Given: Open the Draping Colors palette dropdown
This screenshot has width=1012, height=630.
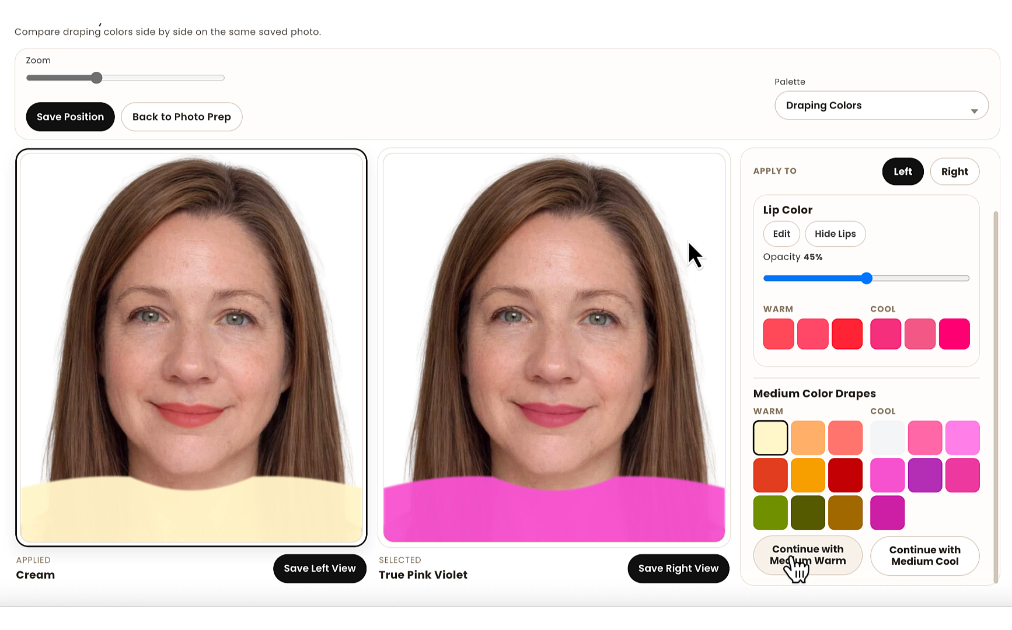Looking at the screenshot, I should tap(880, 105).
